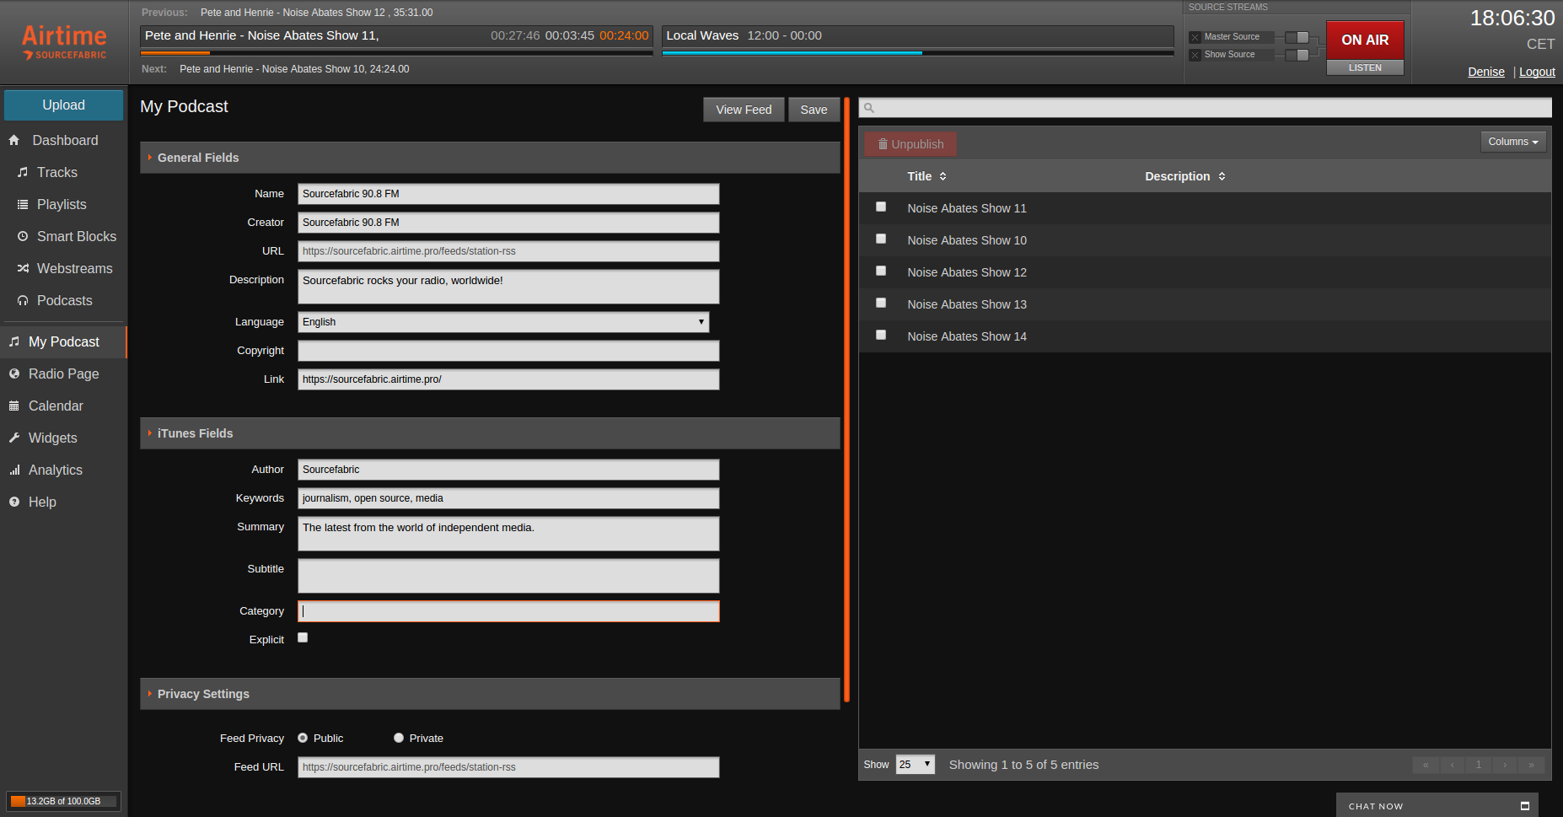Click the Podcasts headphones icon

23,301
